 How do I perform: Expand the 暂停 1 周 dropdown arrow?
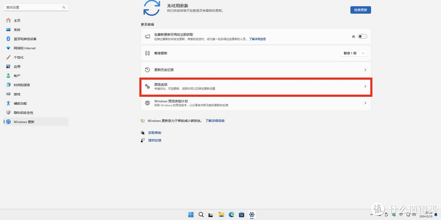click(x=363, y=53)
